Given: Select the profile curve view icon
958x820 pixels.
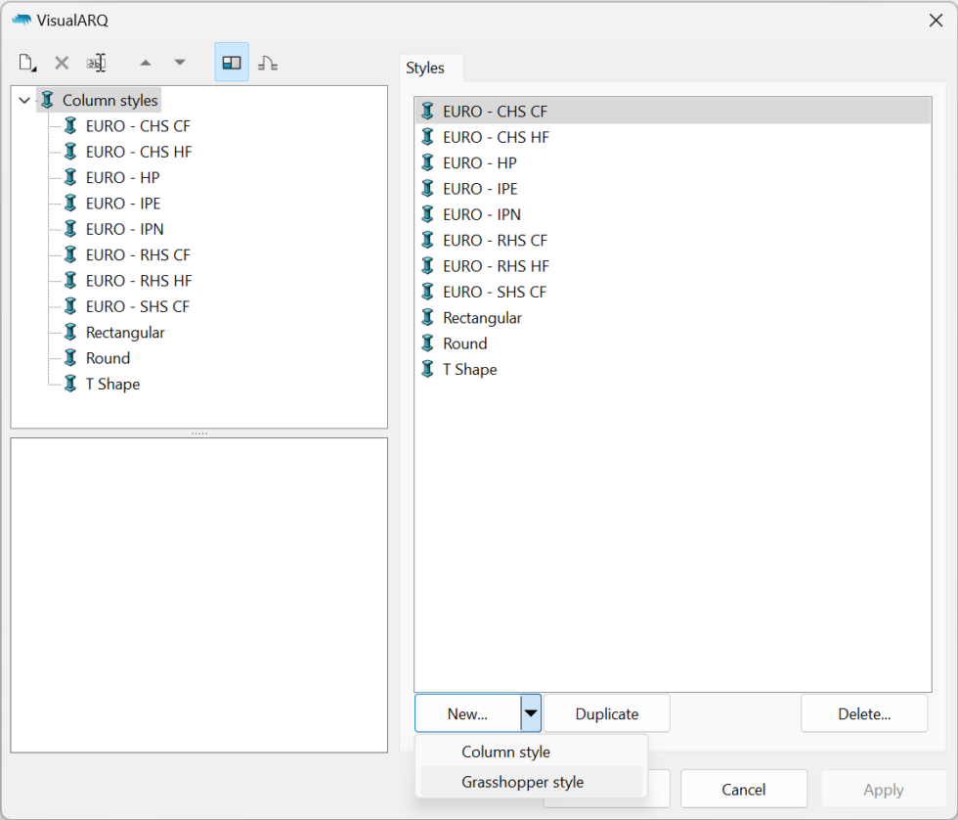Looking at the screenshot, I should tap(268, 62).
